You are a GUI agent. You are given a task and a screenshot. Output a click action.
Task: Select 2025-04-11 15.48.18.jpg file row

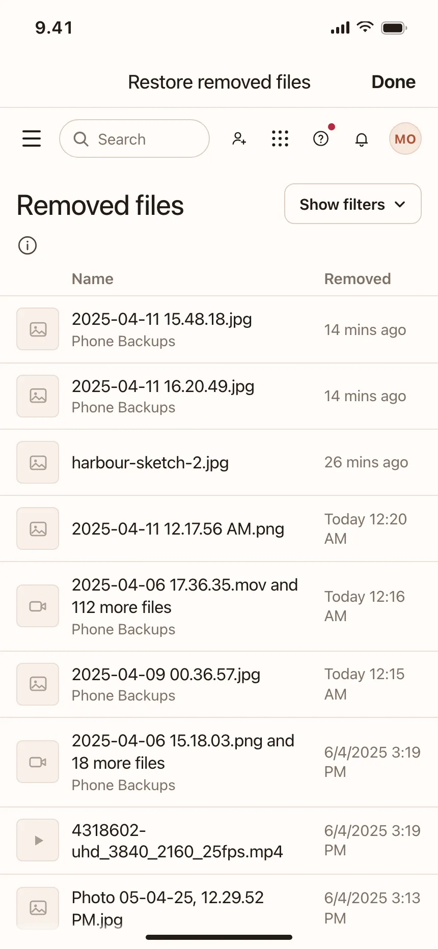point(219,329)
